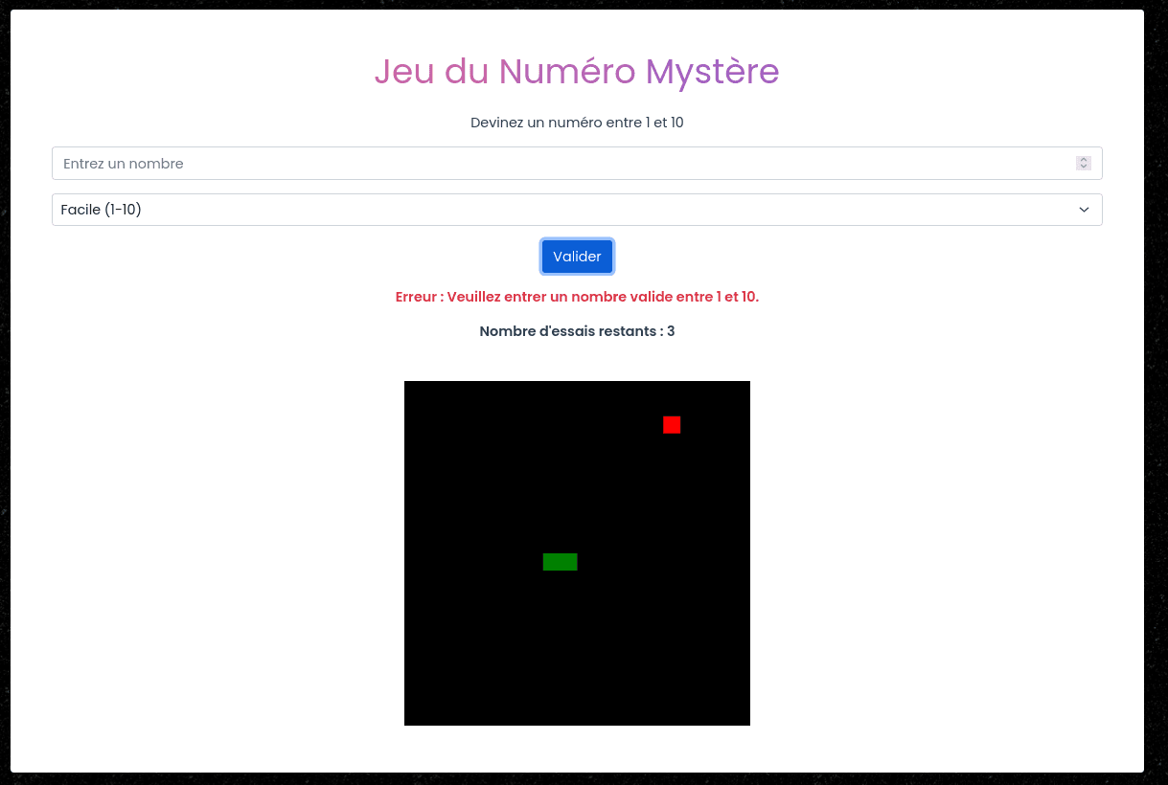Click the Jeu du Numéro Mystère title
1168x785 pixels.
point(577,72)
